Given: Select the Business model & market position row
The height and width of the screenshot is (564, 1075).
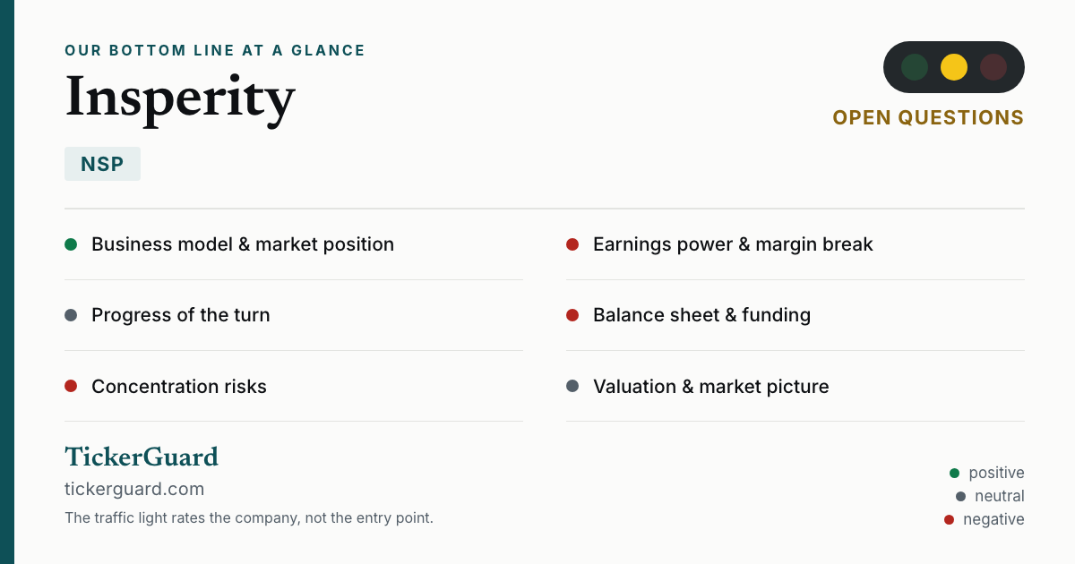Looking at the screenshot, I should [294, 244].
